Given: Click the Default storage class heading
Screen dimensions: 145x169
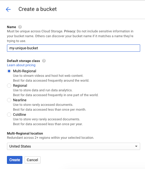Looking at the screenshot, I should (x=23, y=61).
